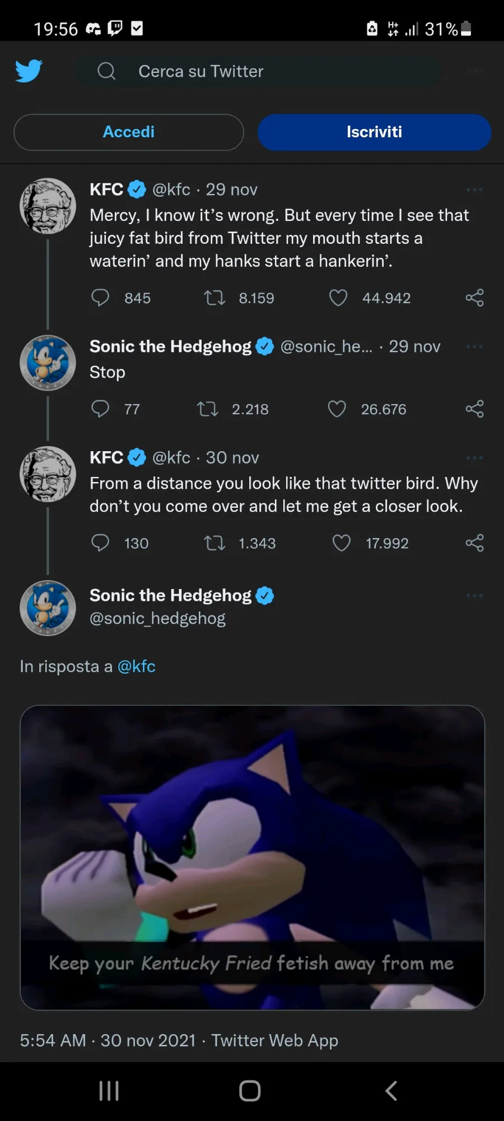504x1121 pixels.
Task: Reply to KFC's first tweet
Action: pyautogui.click(x=100, y=298)
